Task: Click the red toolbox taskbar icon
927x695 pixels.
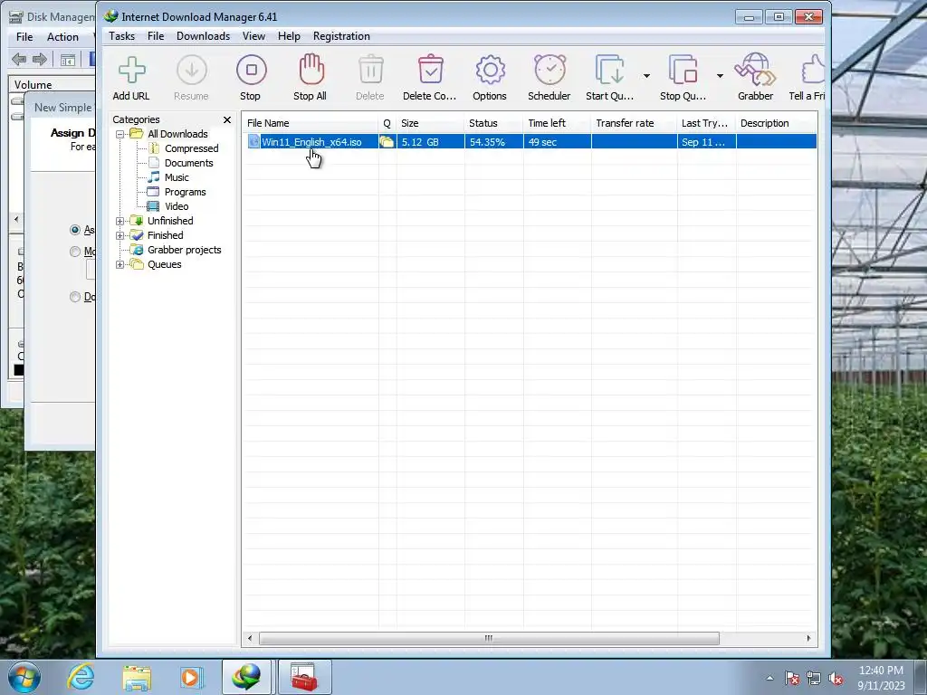Action: [x=304, y=677]
